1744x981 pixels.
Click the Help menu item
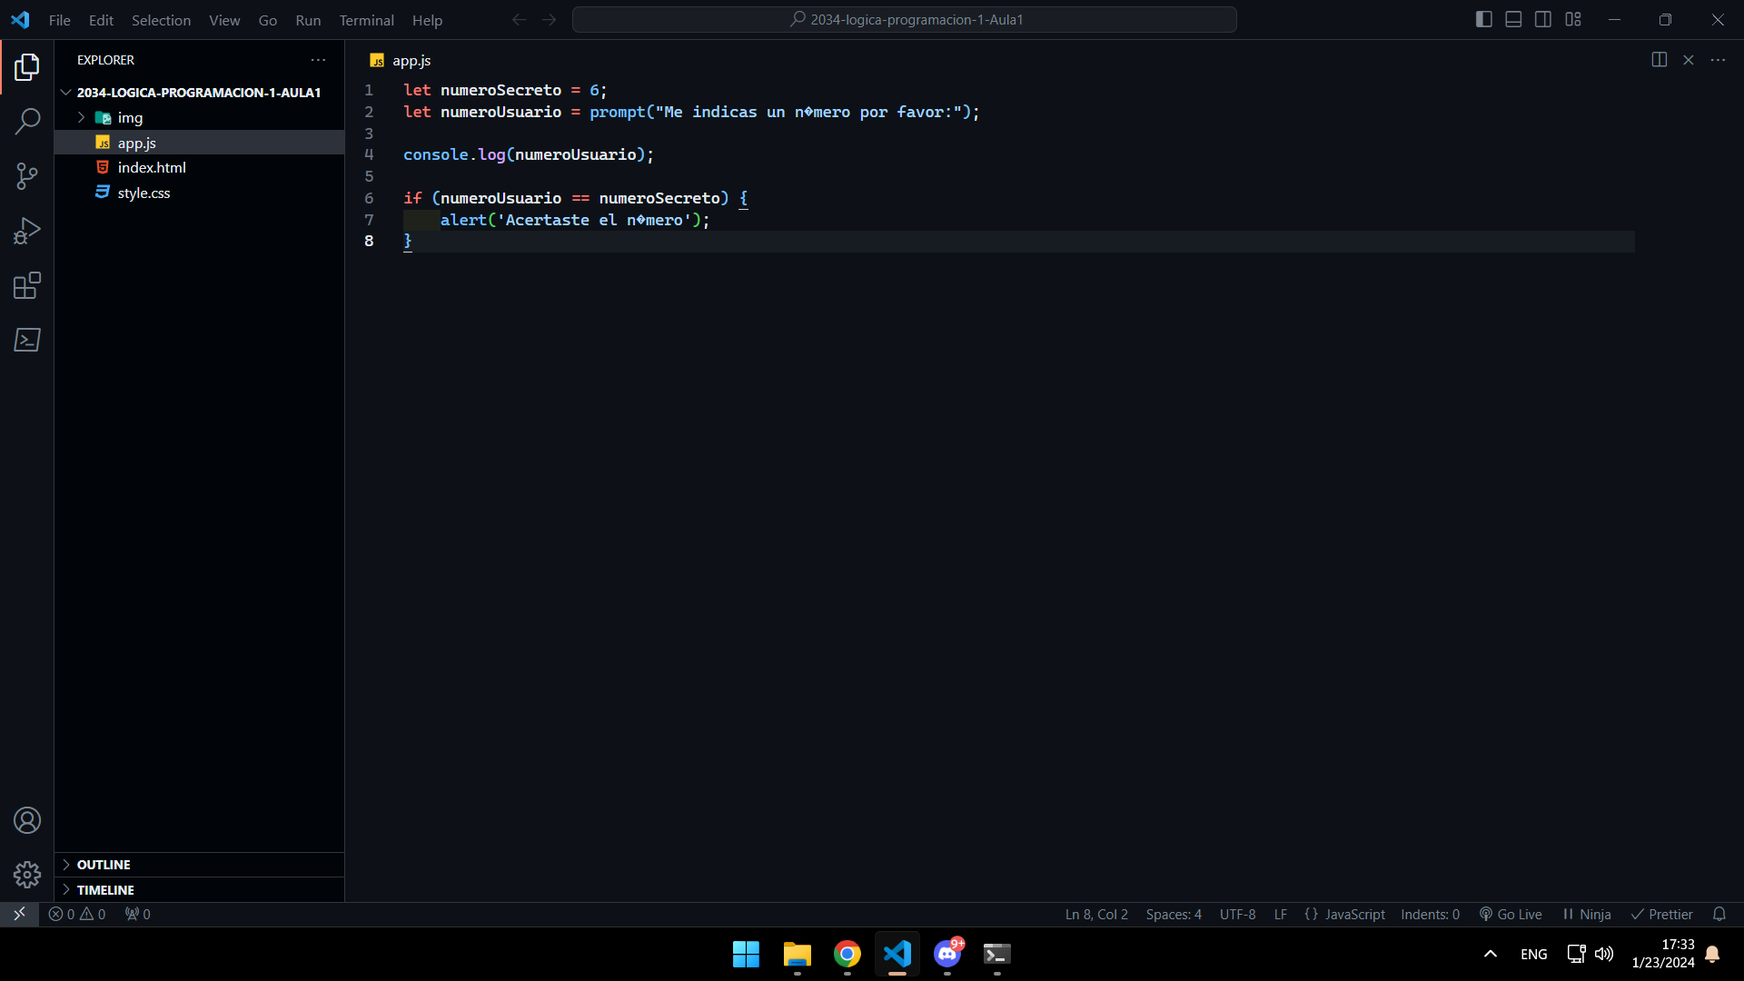point(426,20)
